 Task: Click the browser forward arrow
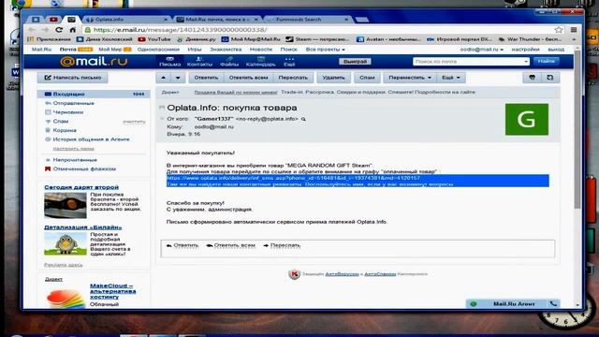coord(45,29)
